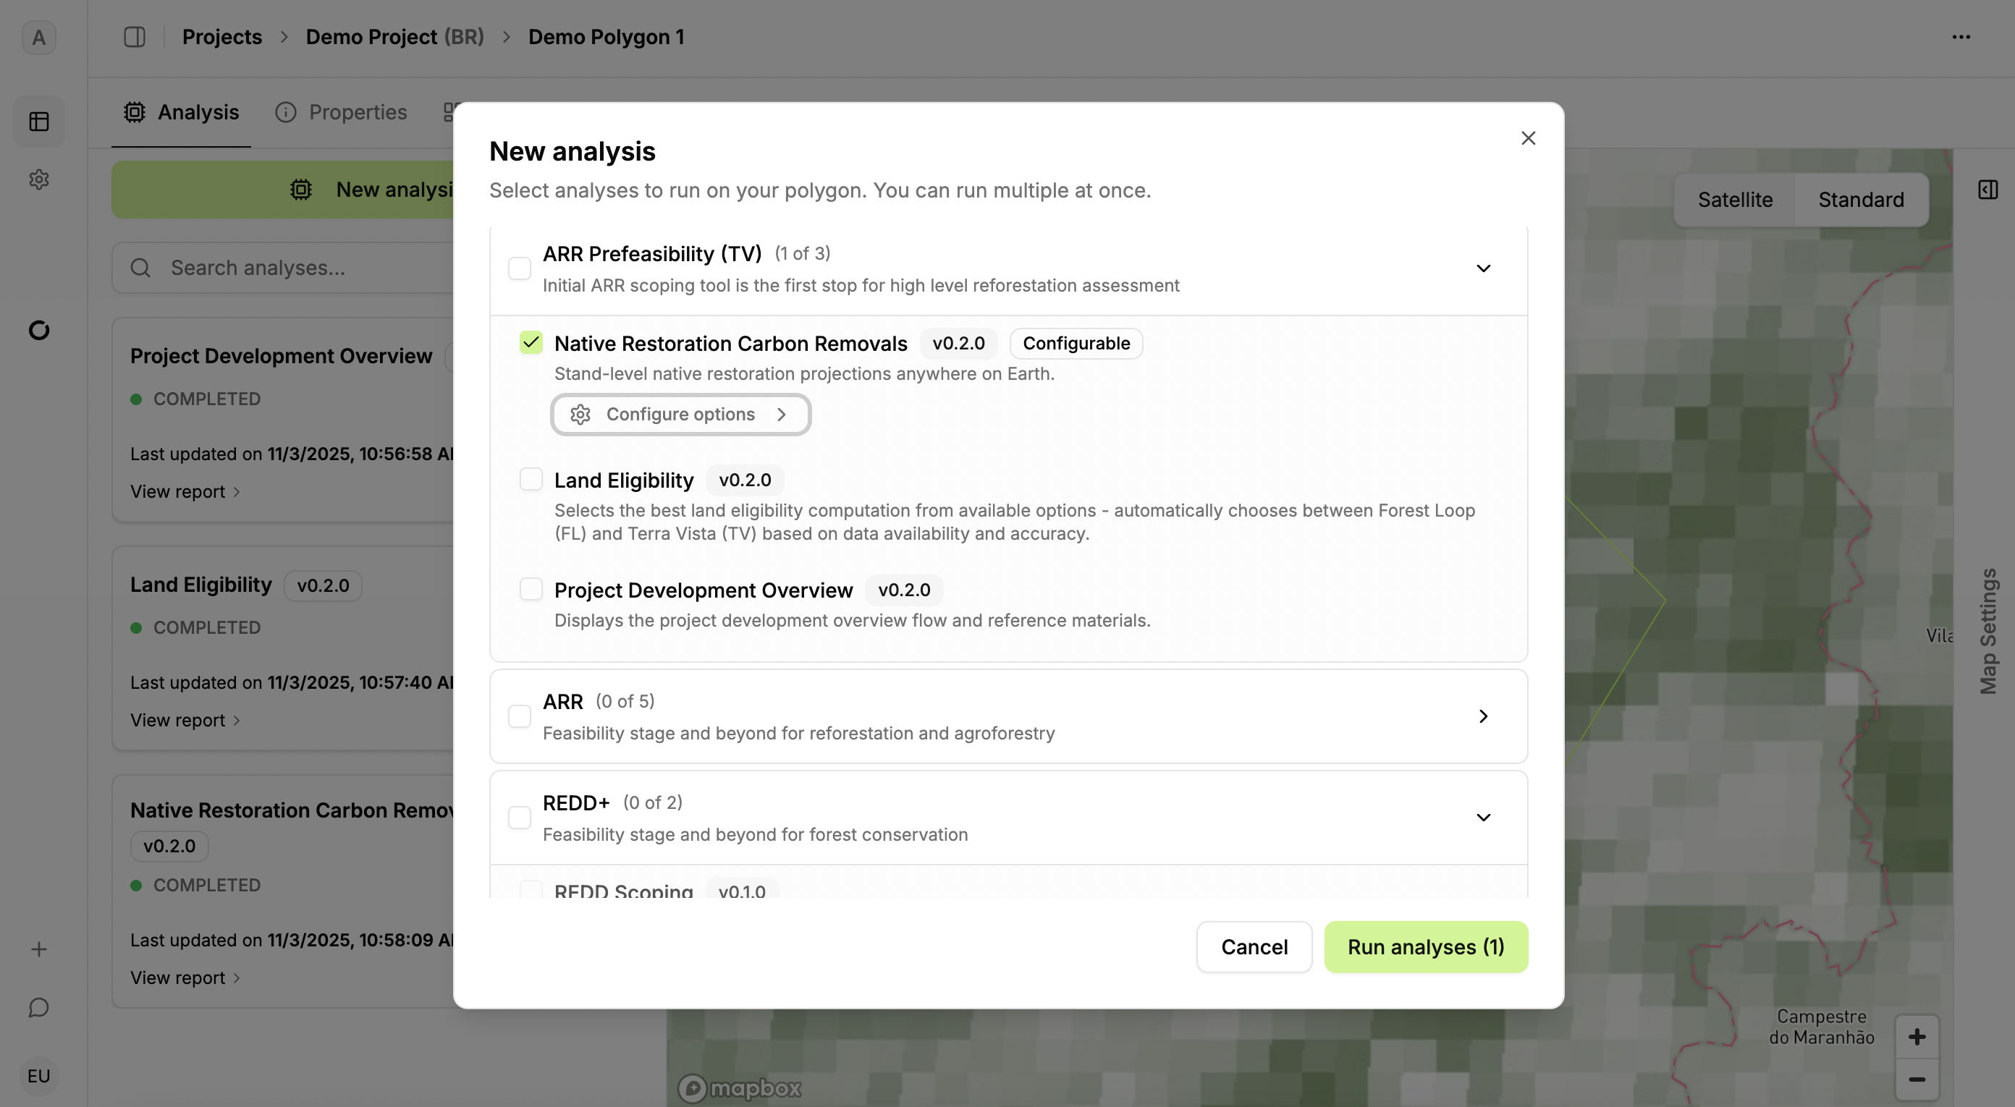Open settings gear in left sidebar
2015x1107 pixels.
[x=39, y=180]
